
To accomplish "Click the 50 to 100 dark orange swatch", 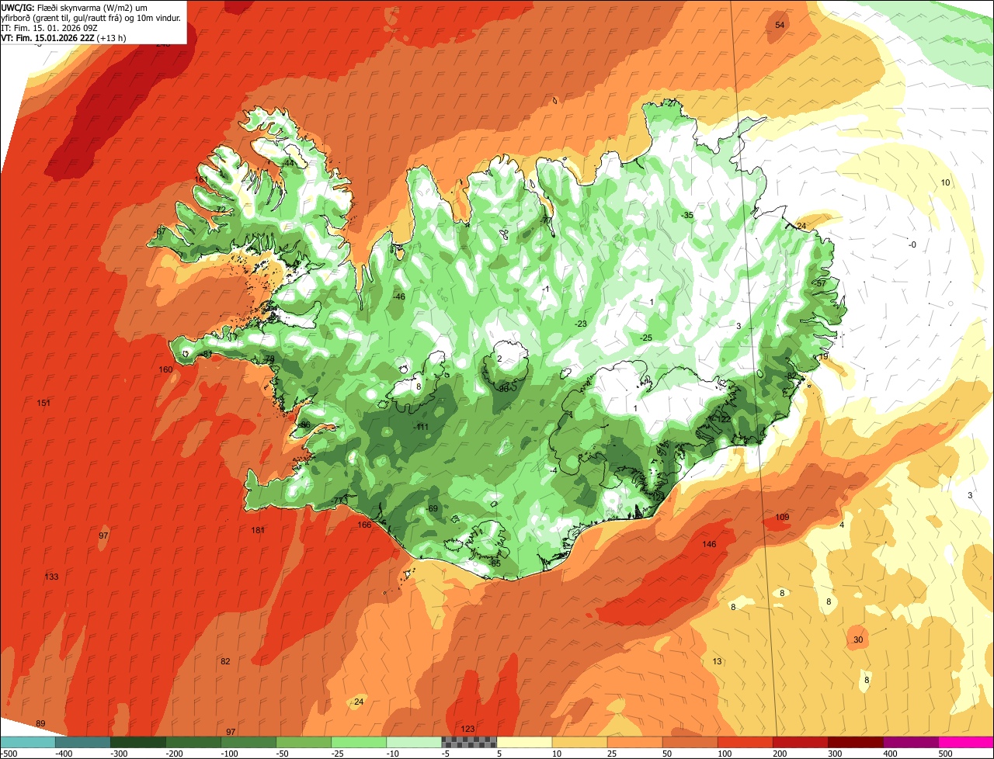I will tap(690, 742).
